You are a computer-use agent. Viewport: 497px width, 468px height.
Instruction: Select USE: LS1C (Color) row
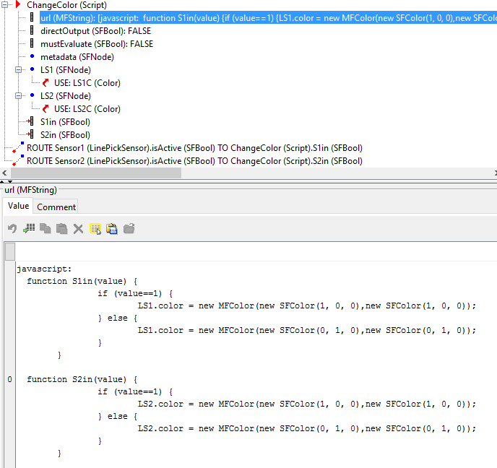[87, 83]
